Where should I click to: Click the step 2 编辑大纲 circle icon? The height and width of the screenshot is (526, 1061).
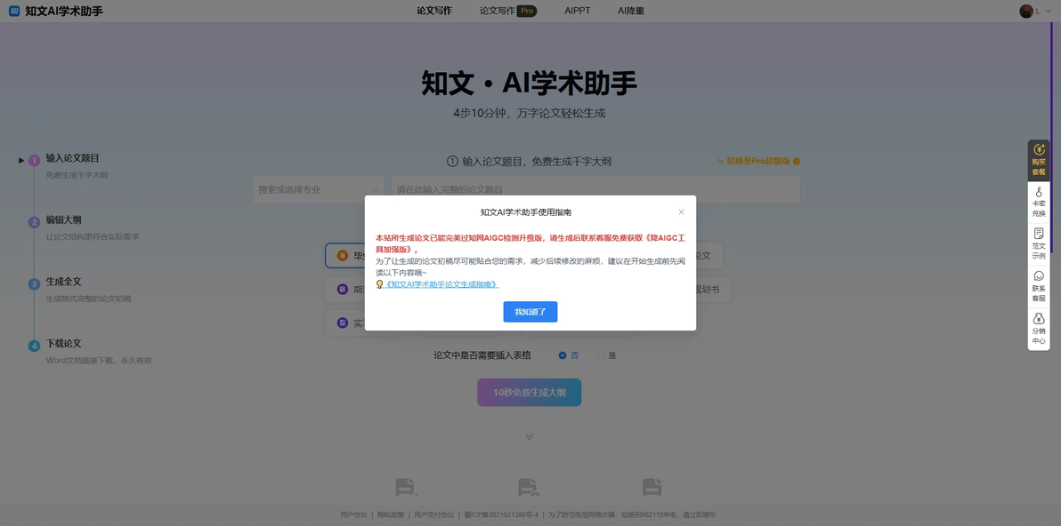(34, 222)
